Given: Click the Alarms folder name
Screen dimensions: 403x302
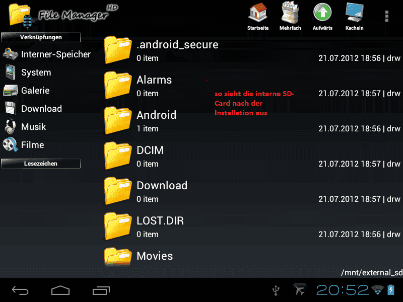Looking at the screenshot, I should [x=154, y=80].
